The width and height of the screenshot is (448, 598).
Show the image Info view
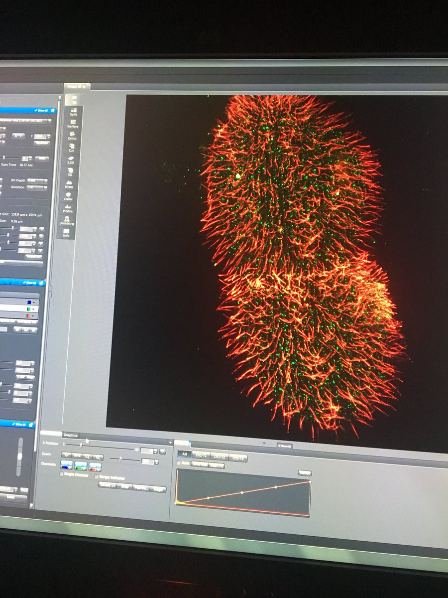coord(66,233)
